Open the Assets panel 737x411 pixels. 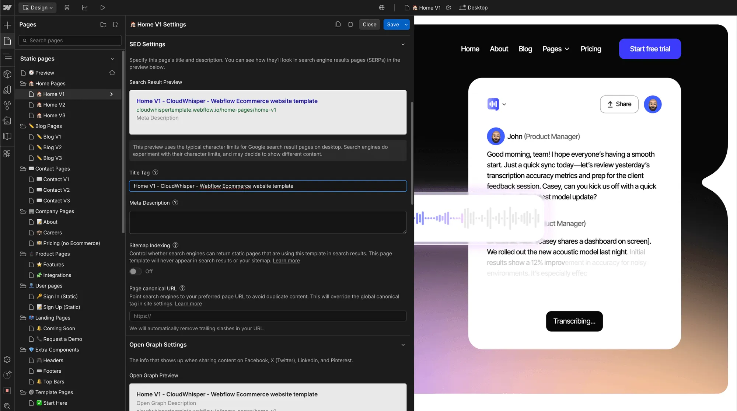click(7, 121)
